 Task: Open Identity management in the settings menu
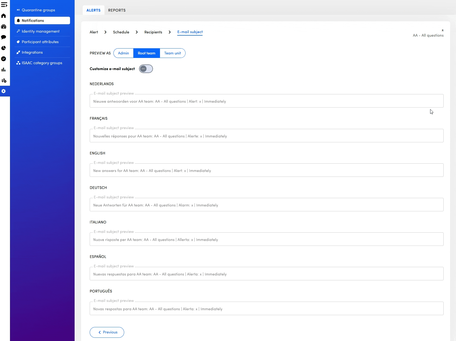pos(40,31)
